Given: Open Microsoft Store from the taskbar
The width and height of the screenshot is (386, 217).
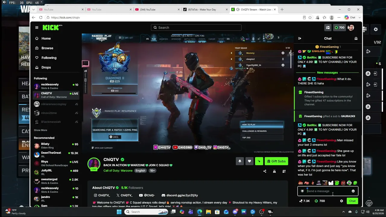Looking at the screenshot, I should [217, 212].
